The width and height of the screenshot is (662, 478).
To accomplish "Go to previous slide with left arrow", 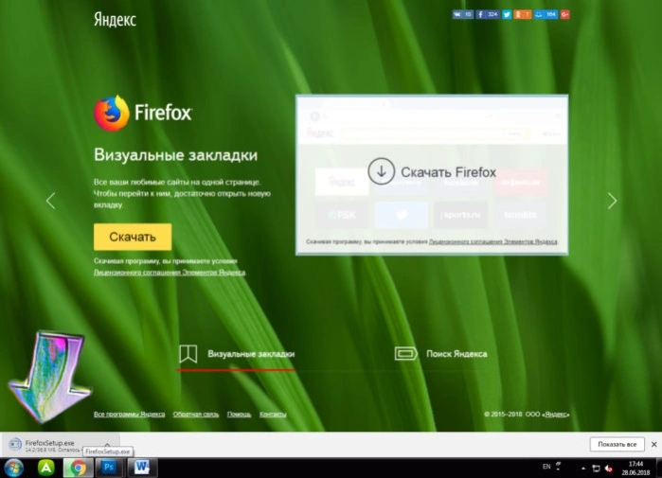I will click(x=50, y=201).
